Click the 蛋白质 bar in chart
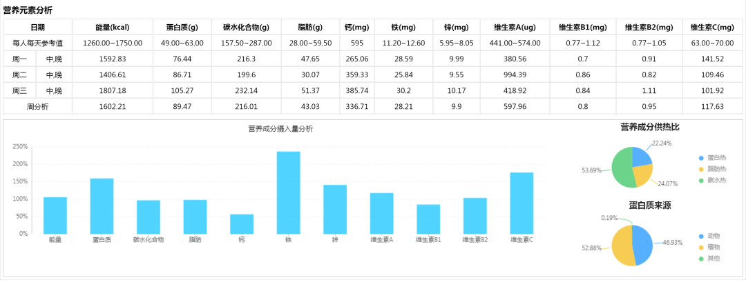The height and width of the screenshot is (291, 746). click(102, 206)
